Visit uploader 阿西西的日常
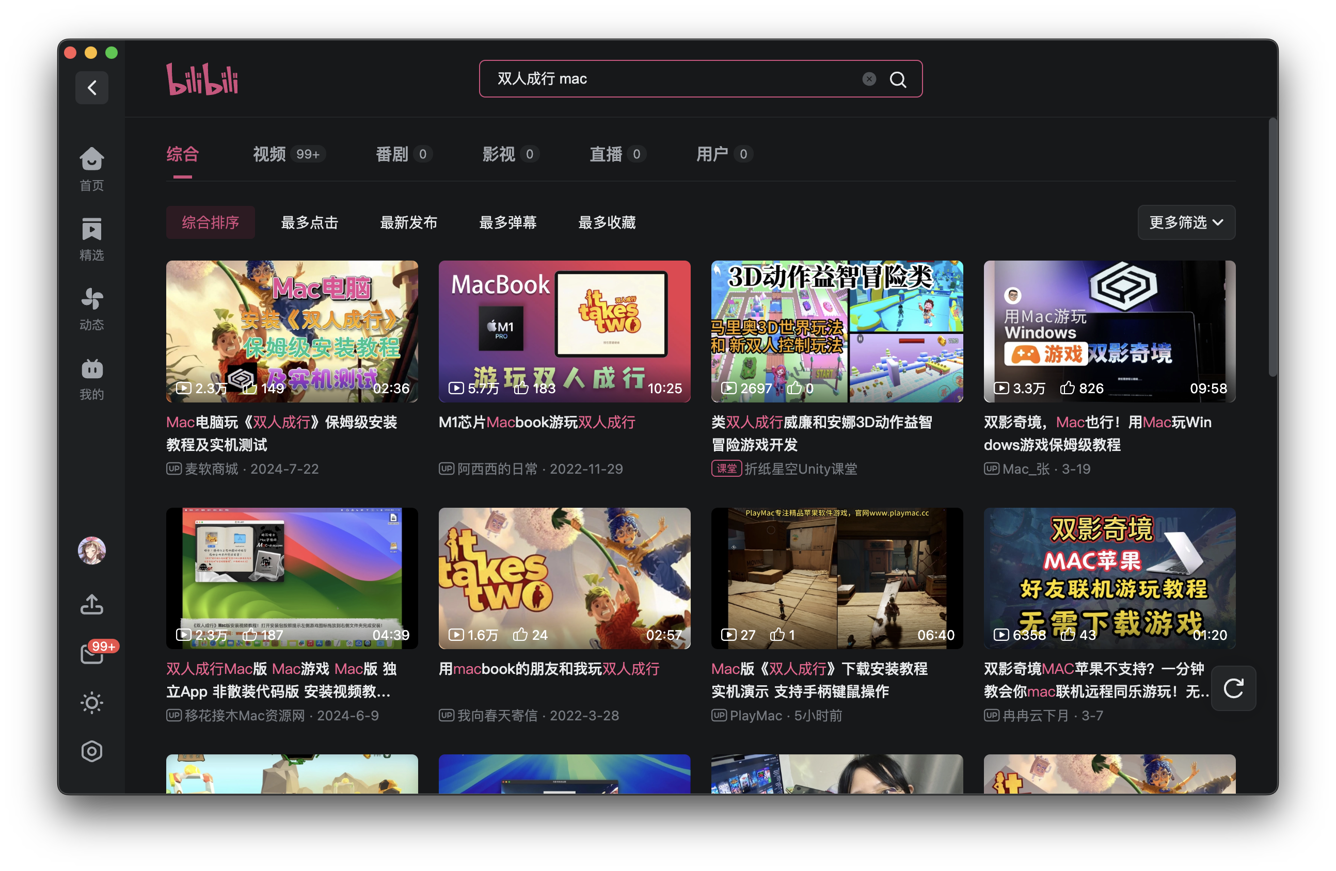The width and height of the screenshot is (1336, 871). 497,469
